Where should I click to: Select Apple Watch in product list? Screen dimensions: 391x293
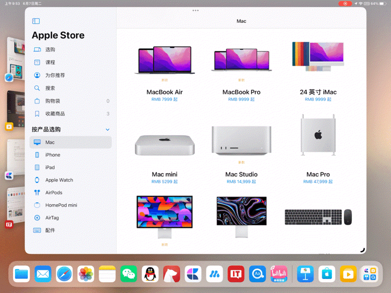pyautogui.click(x=71, y=180)
